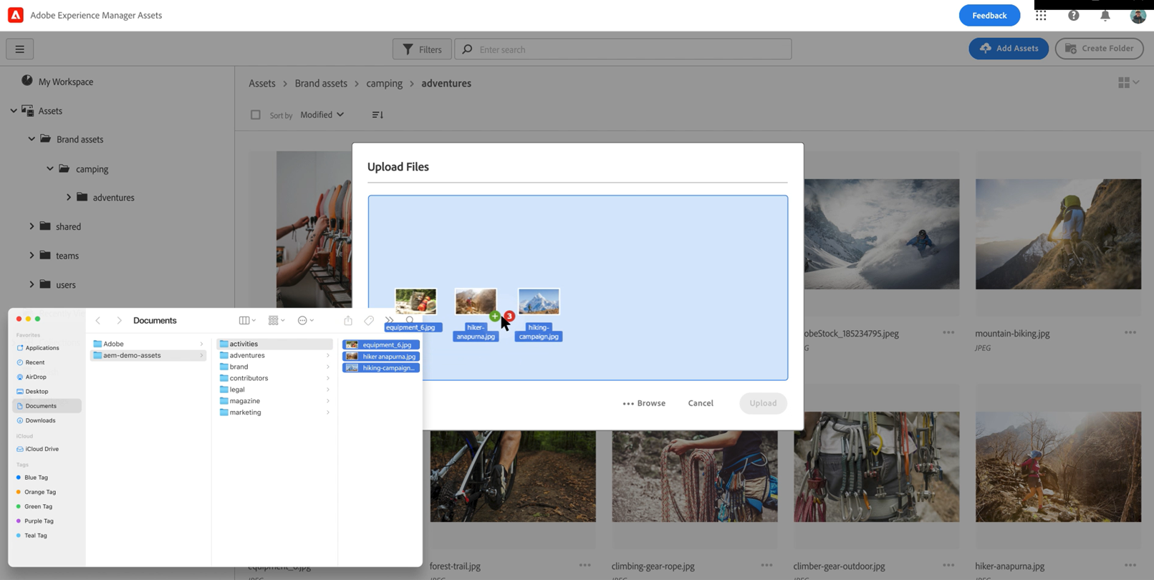Open Desktop in Finder sidebar

pos(37,392)
